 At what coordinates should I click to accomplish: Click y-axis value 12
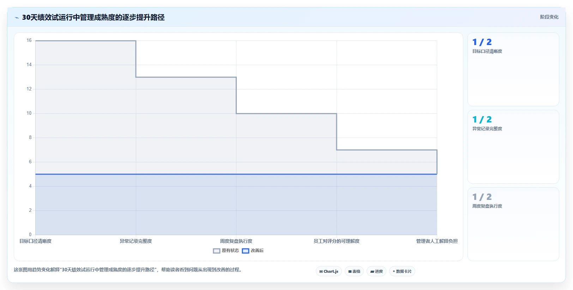tap(29, 89)
